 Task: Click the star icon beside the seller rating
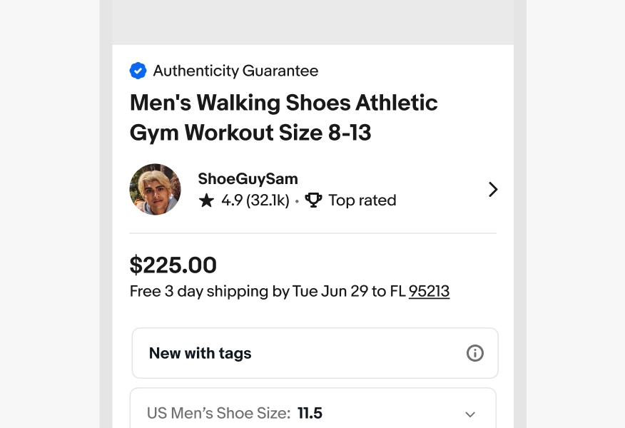(207, 200)
